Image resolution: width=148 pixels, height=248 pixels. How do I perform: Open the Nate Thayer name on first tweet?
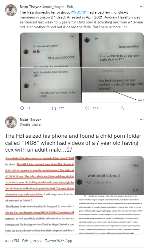coord(30,7)
